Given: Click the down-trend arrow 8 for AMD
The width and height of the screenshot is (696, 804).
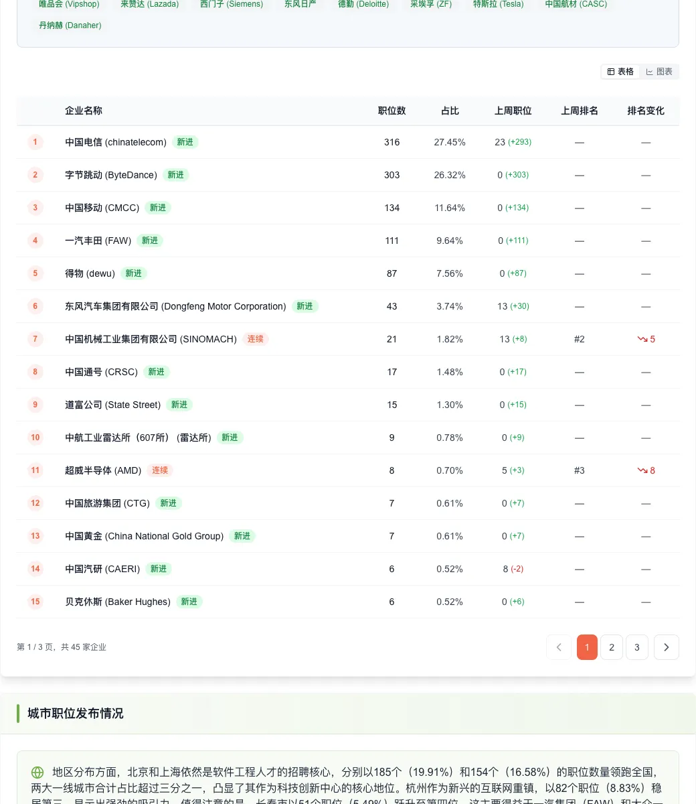Looking at the screenshot, I should (x=646, y=470).
